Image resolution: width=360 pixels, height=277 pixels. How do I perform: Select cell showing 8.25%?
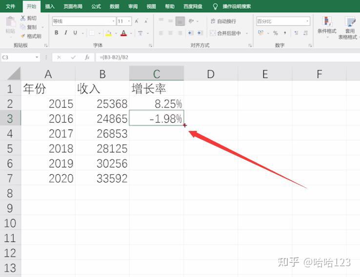coord(157,103)
